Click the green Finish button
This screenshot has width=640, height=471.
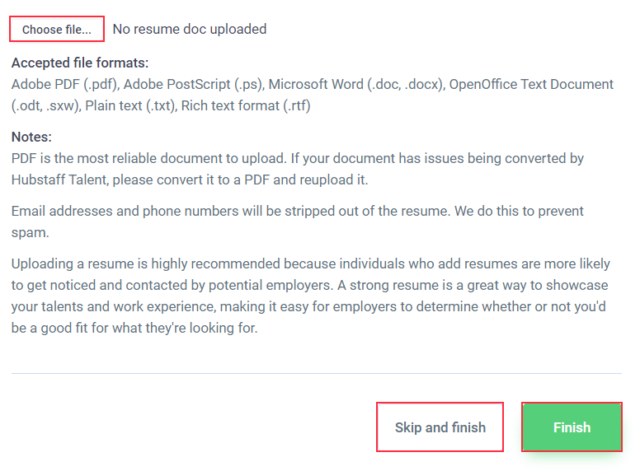click(572, 427)
